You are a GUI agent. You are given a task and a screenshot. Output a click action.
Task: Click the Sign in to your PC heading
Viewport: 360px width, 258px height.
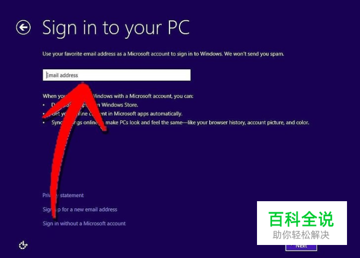pyautogui.click(x=116, y=28)
